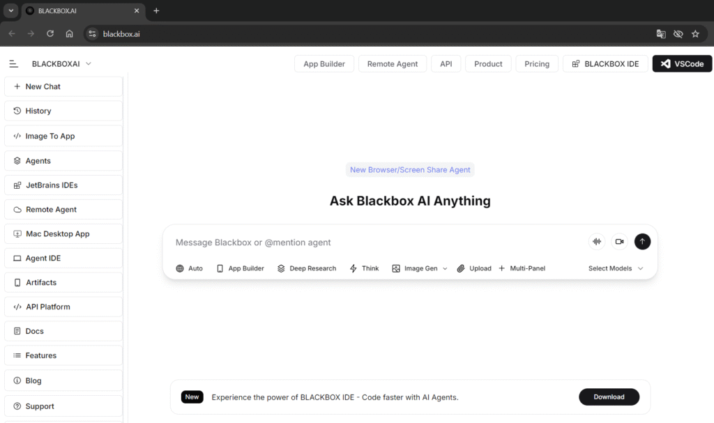Open Docs in the sidebar
714x423 pixels.
pyautogui.click(x=63, y=332)
